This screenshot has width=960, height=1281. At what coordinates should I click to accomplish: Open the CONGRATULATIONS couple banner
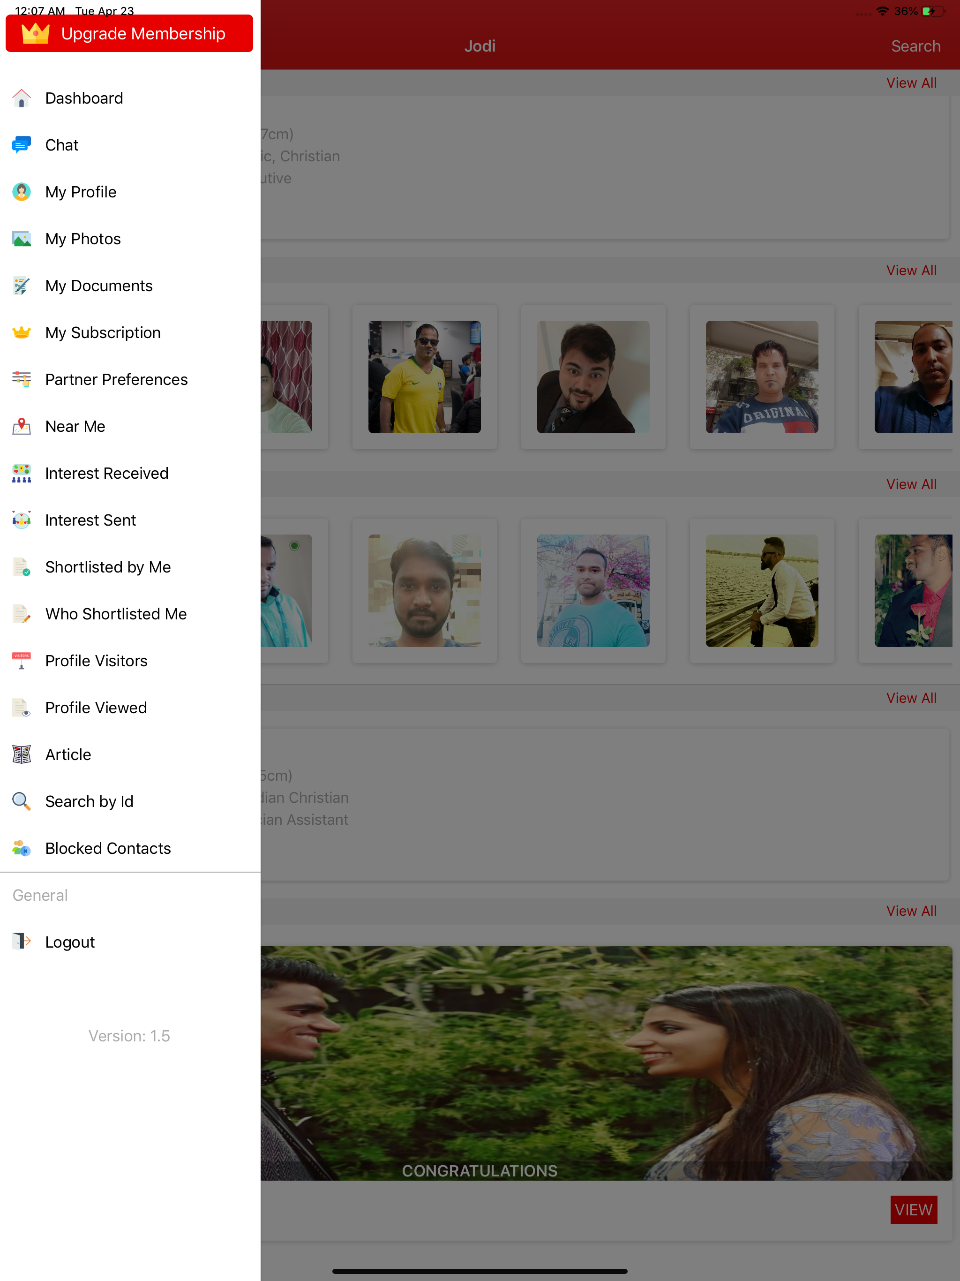(x=606, y=1062)
